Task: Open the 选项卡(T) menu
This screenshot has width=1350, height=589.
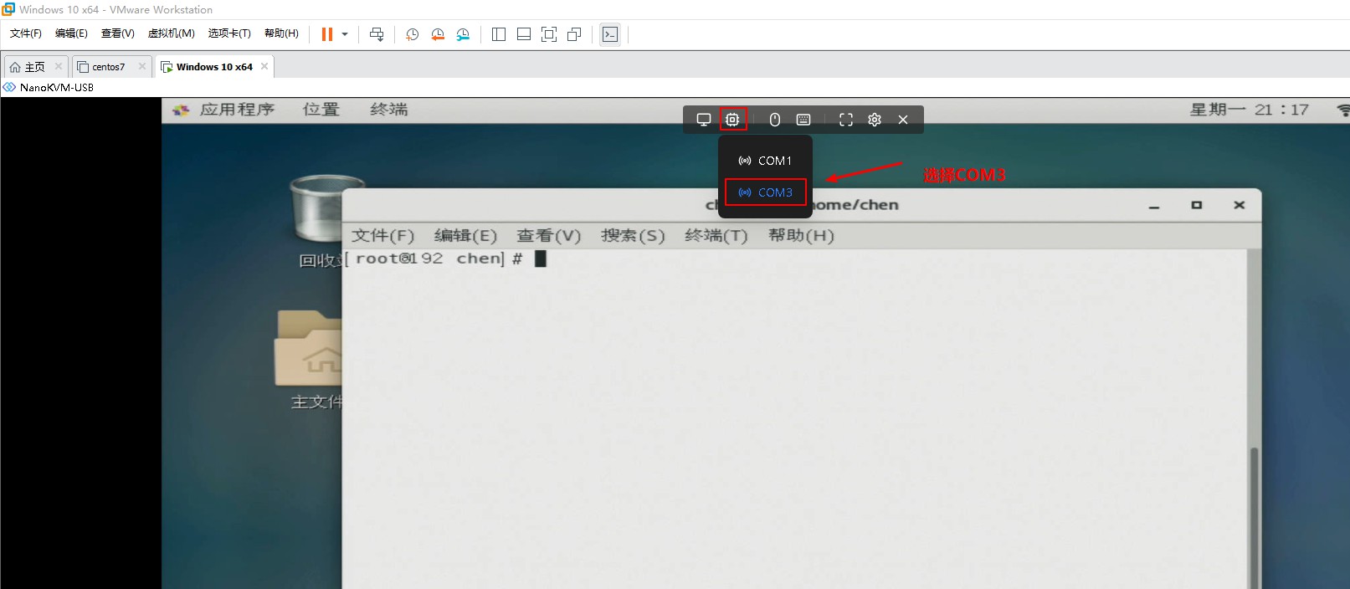Action: click(x=229, y=33)
